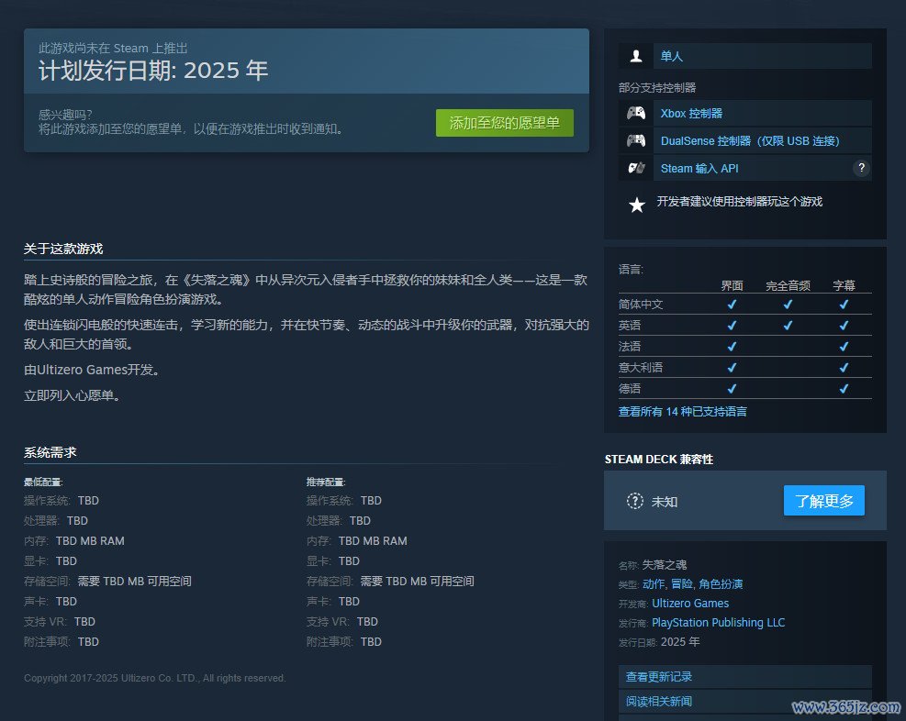Screen dimensions: 906x721
Task: Click the Xbox controller gamepad icon
Action: 636,113
